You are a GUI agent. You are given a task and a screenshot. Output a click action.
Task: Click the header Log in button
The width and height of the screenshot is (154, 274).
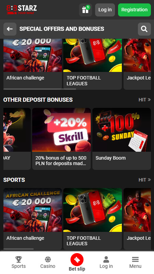coord(105,10)
